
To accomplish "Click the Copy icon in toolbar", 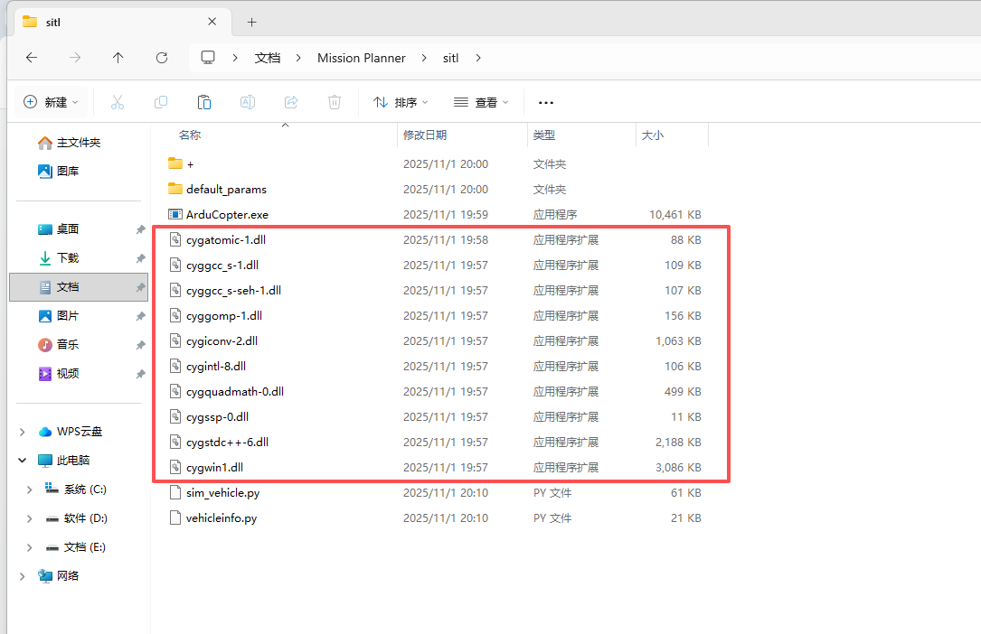I will 161,102.
